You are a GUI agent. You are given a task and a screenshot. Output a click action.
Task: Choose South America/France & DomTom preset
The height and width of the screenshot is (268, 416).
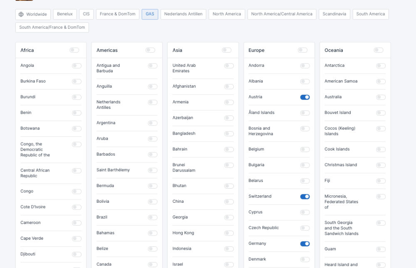click(x=52, y=27)
